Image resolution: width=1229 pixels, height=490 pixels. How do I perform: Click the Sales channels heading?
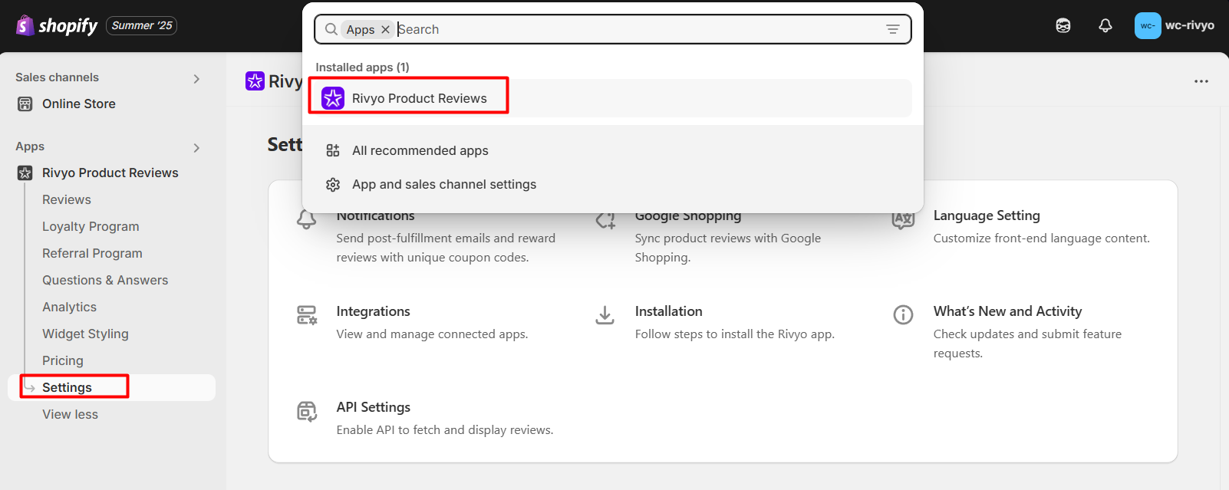pyautogui.click(x=57, y=77)
